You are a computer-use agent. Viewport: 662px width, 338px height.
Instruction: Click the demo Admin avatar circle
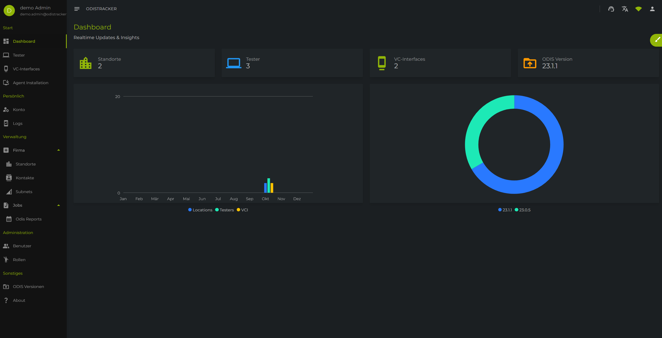point(9,10)
